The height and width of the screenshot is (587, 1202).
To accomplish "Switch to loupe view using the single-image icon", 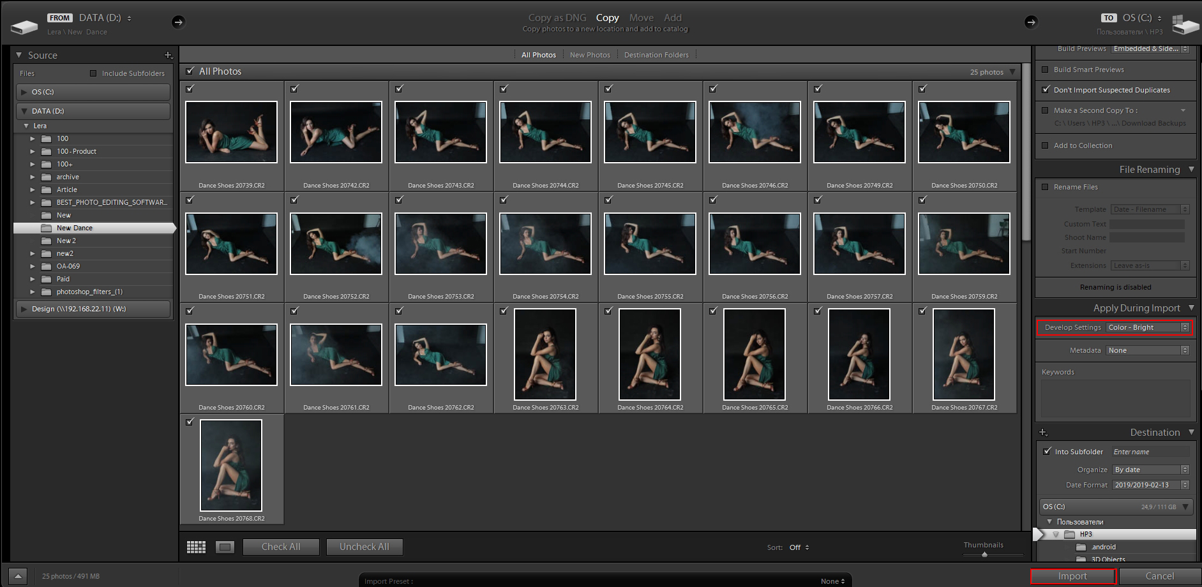I will pyautogui.click(x=225, y=547).
